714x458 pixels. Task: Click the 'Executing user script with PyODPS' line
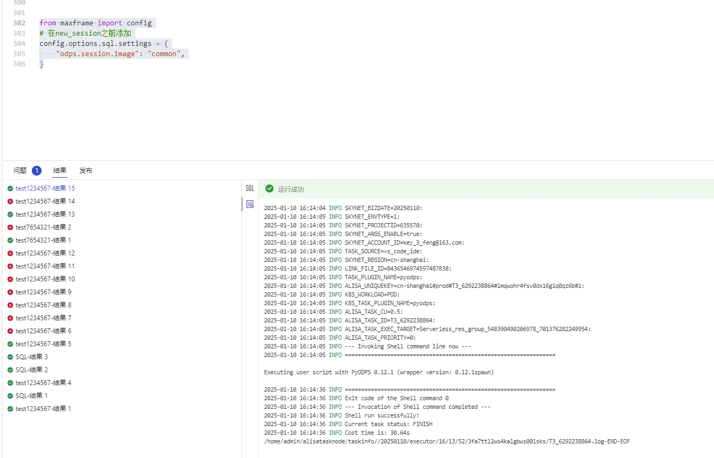coord(379,372)
